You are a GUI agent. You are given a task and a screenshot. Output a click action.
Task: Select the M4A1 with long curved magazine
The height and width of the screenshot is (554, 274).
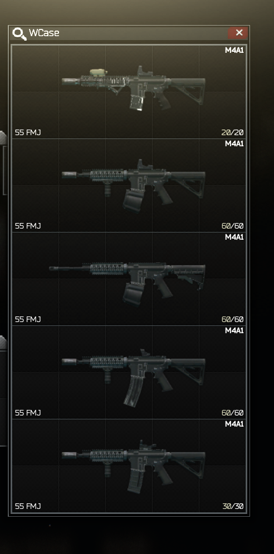[129, 373]
